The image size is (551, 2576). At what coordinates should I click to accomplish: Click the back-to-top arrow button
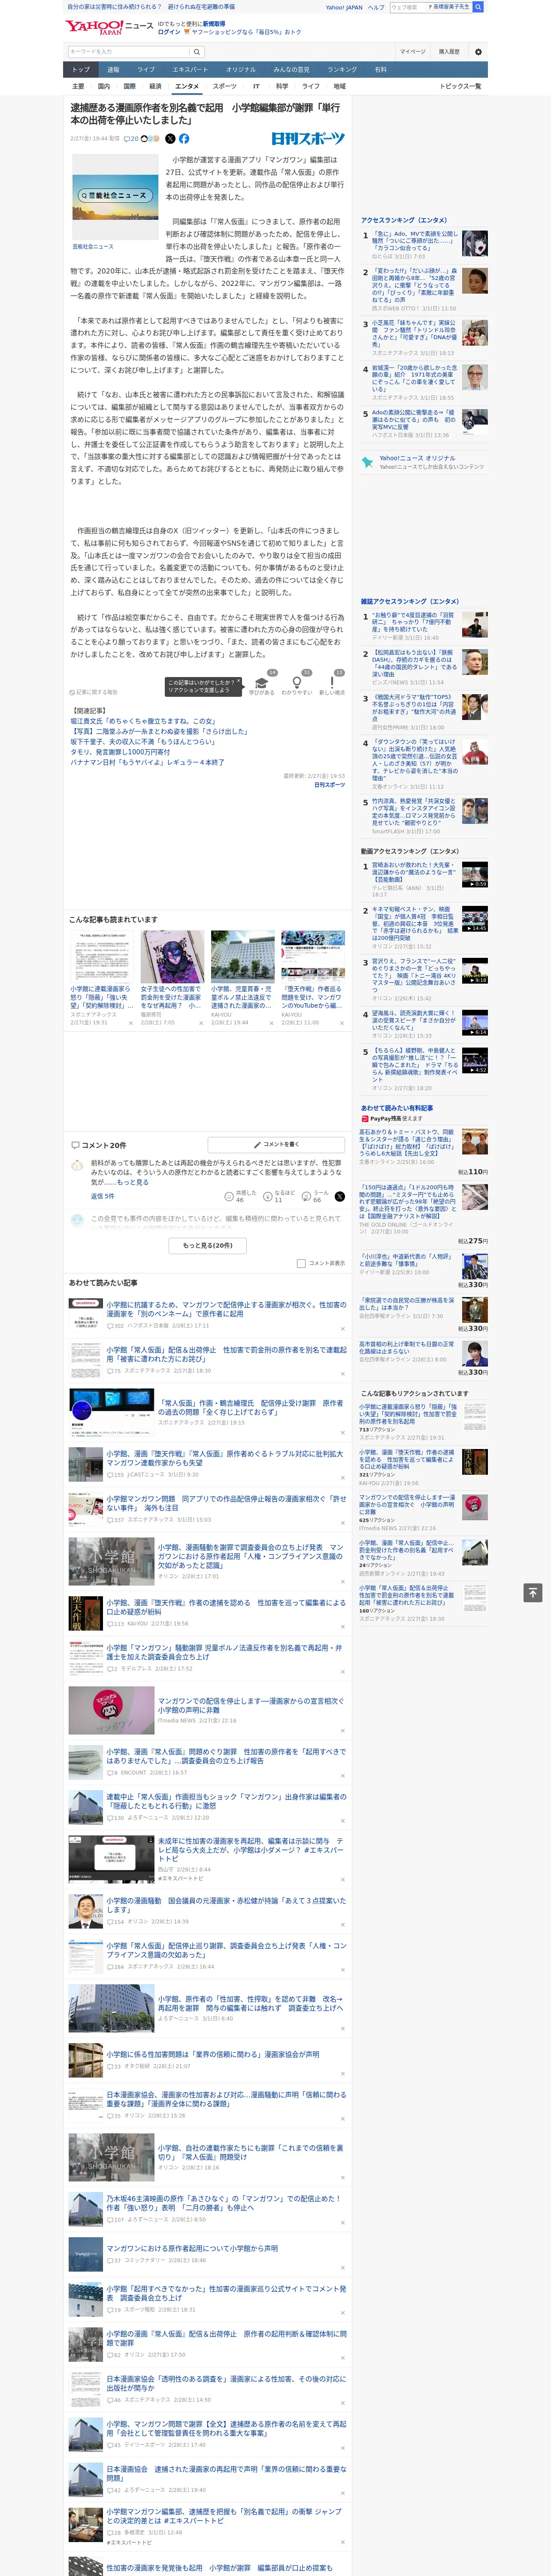tap(533, 1592)
